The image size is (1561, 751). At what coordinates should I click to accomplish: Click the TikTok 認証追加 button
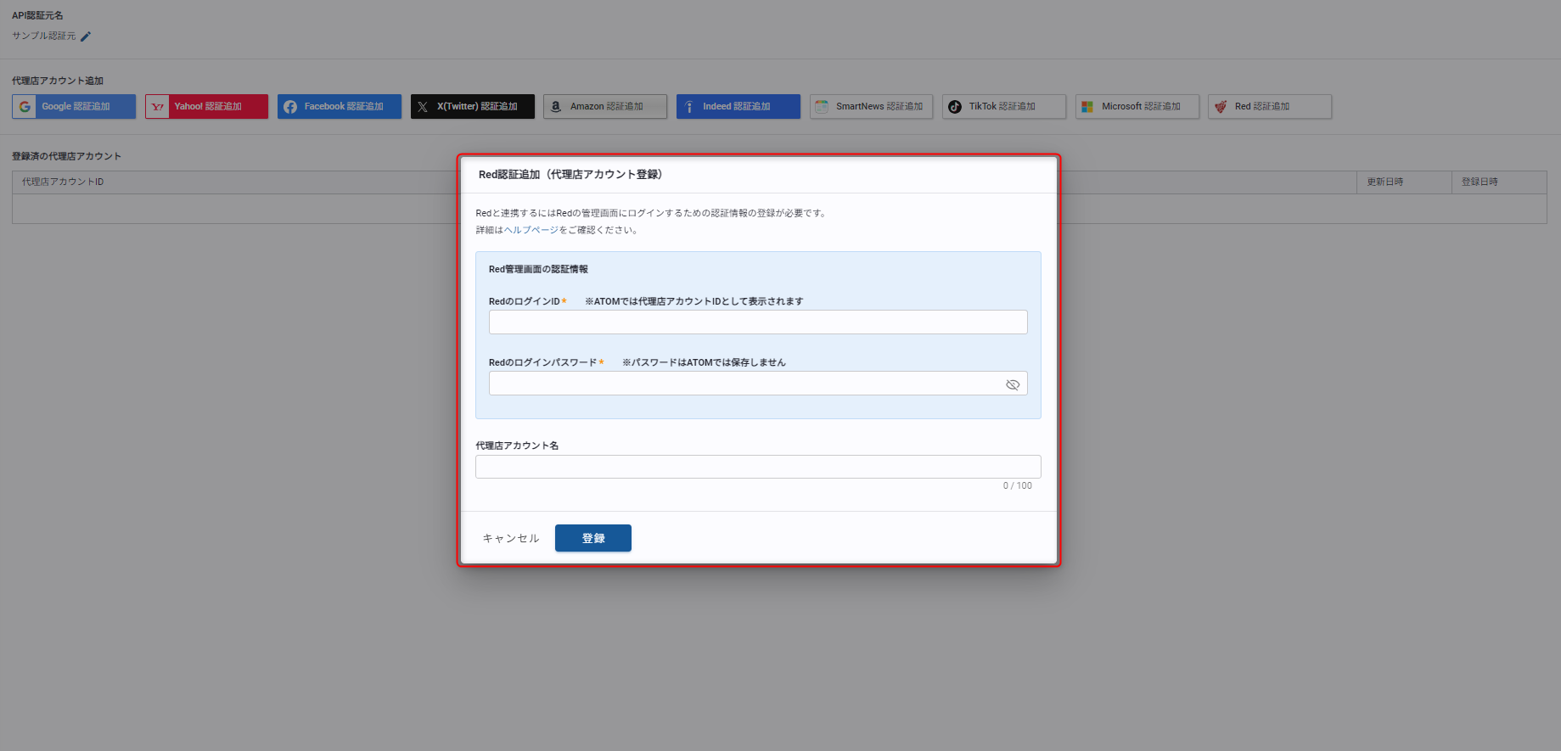[x=1003, y=107]
